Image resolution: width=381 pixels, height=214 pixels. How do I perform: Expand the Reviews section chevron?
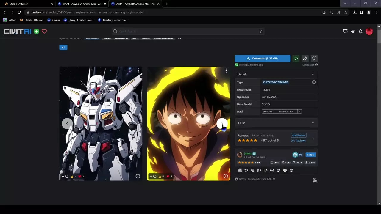pos(313,138)
